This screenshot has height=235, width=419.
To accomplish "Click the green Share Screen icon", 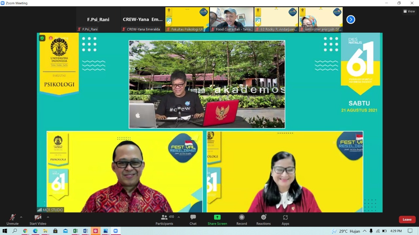I will pos(217,217).
